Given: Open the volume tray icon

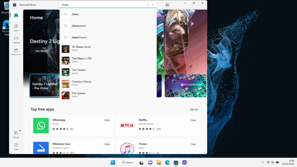Looking at the screenshot, I should [x=273, y=163].
